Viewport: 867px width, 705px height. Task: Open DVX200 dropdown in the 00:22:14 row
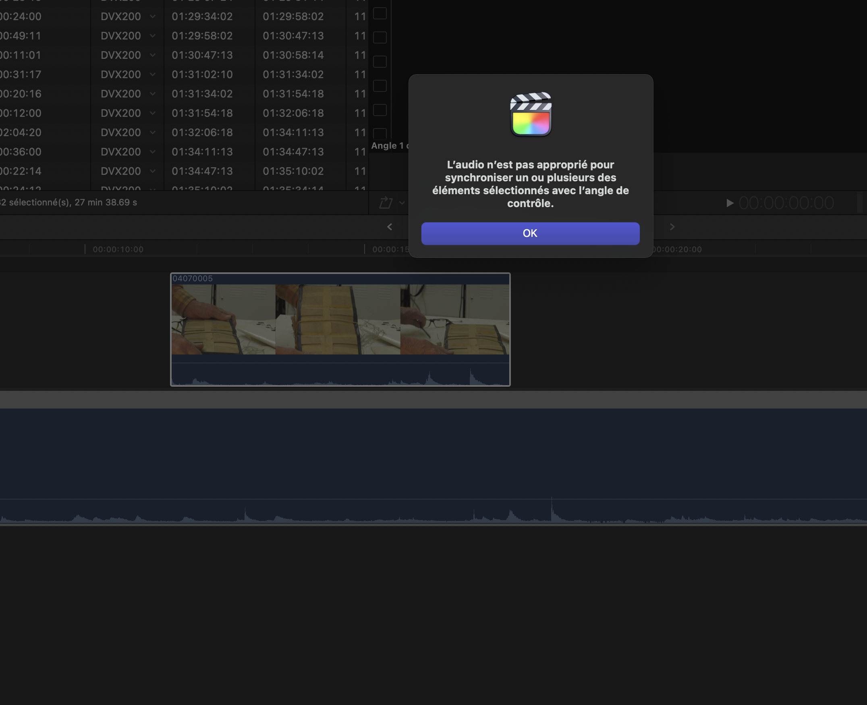coord(153,171)
